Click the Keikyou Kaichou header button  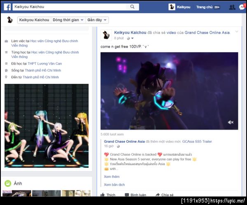click(34, 20)
